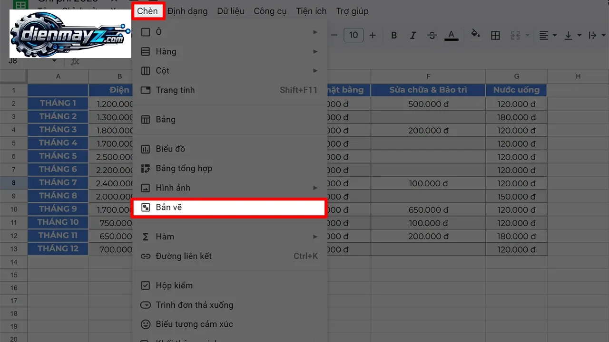
Task: Select the Điện header cell
Action: [111, 90]
